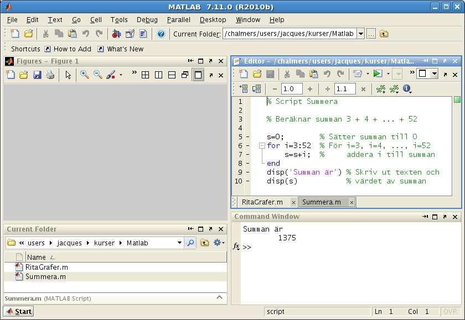Click the Paste icon in main toolbar
465x320 pixels.
72,34
